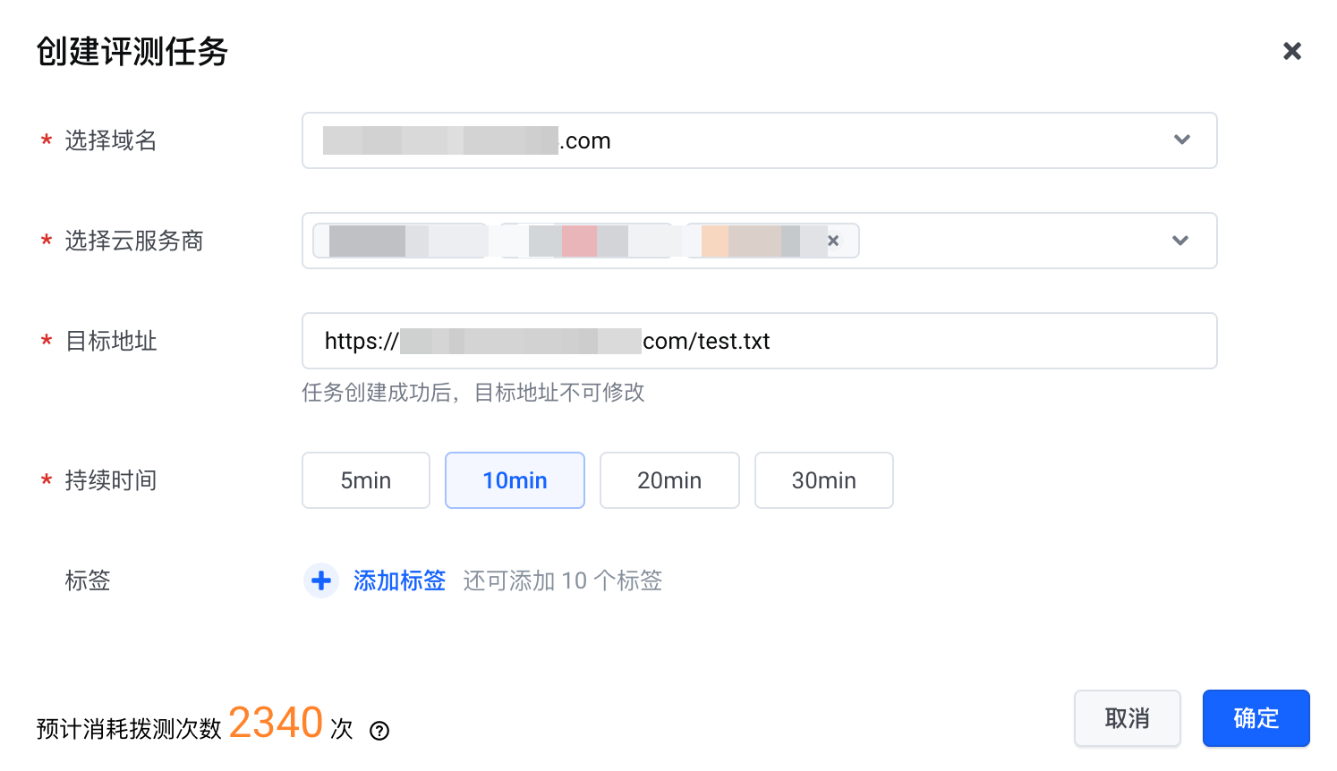Confirm with the 确定 button
This screenshot has width=1337, height=771.
(x=1256, y=718)
